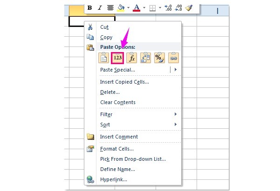The image size is (280, 191).
Task: Expand the Filter submenu arrow
Action: coord(176,114)
